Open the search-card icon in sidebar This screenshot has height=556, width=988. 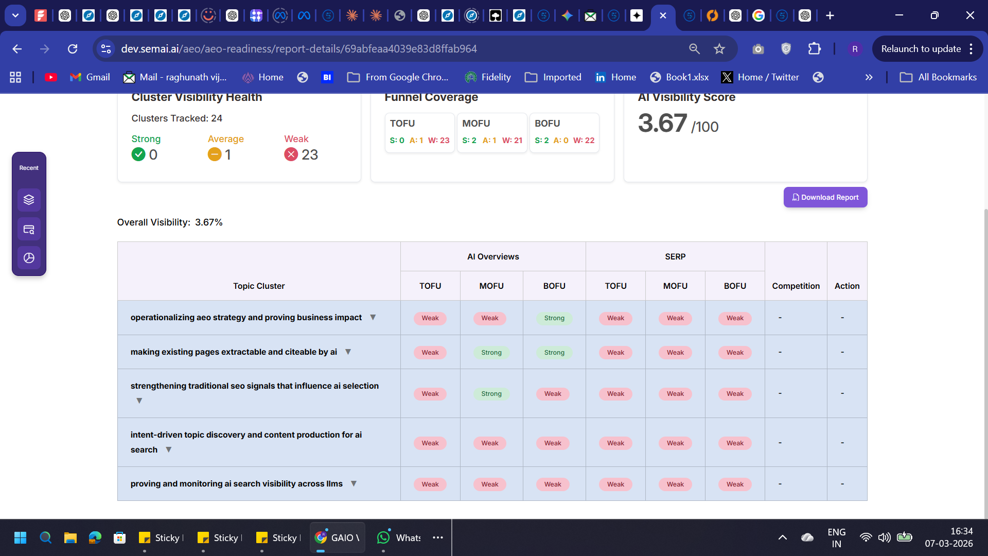29,230
